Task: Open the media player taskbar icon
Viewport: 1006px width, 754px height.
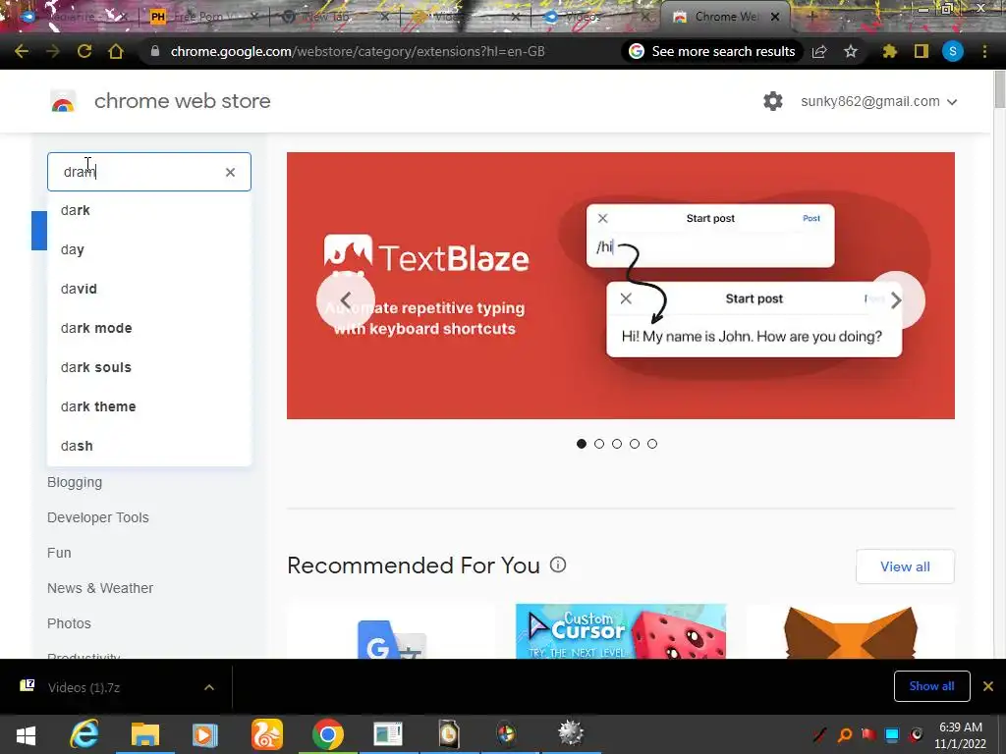Action: pos(205,734)
